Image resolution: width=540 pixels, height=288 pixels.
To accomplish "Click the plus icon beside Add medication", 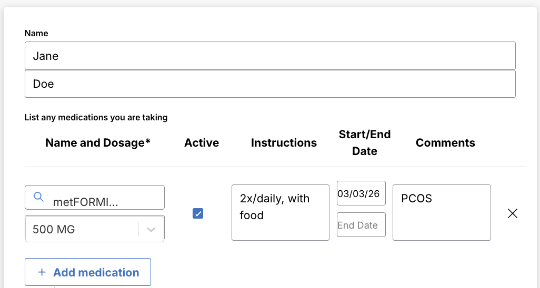I will point(42,272).
